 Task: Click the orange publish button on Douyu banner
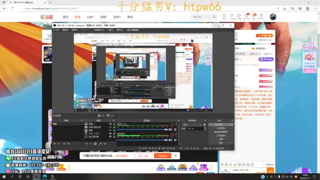pyautogui.click(x=162, y=156)
